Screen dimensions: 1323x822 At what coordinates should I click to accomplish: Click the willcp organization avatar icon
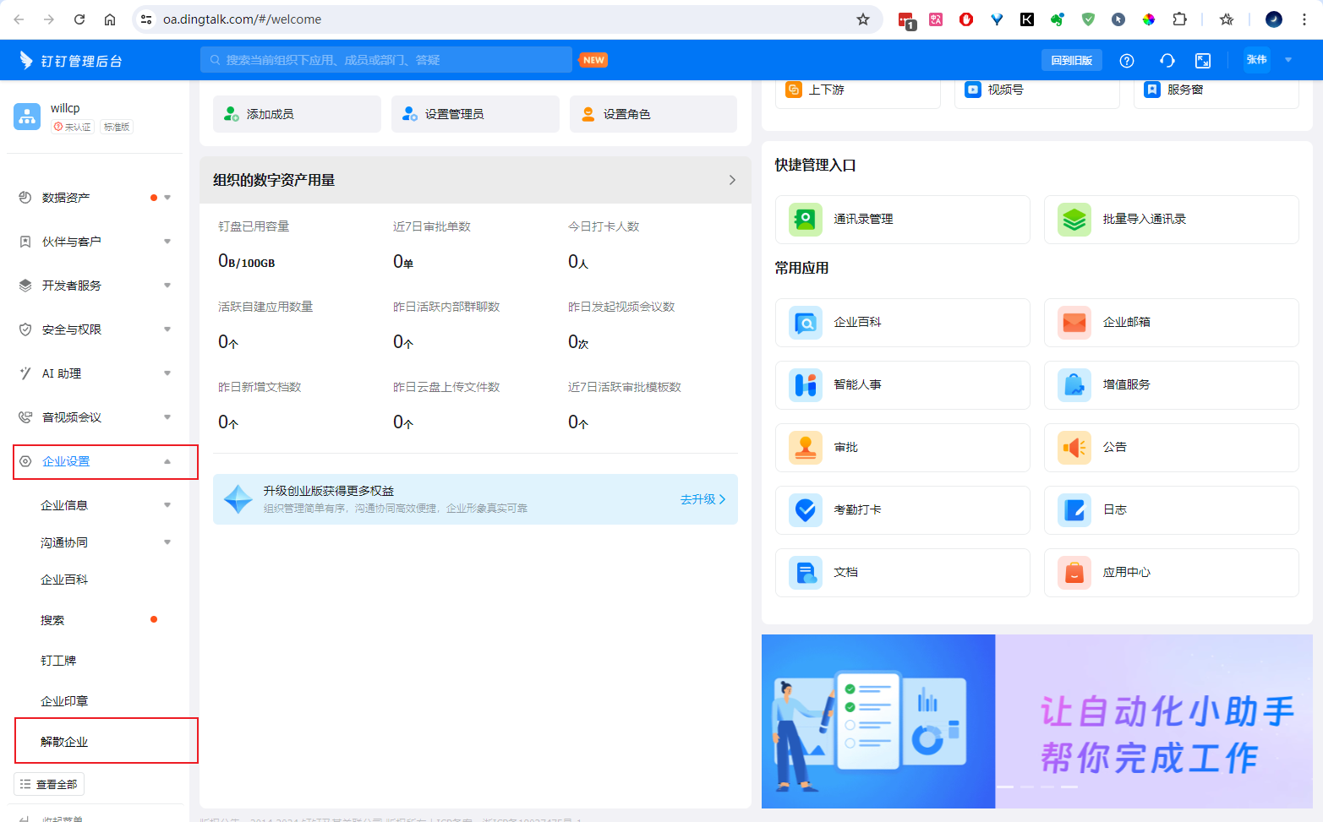pyautogui.click(x=27, y=117)
